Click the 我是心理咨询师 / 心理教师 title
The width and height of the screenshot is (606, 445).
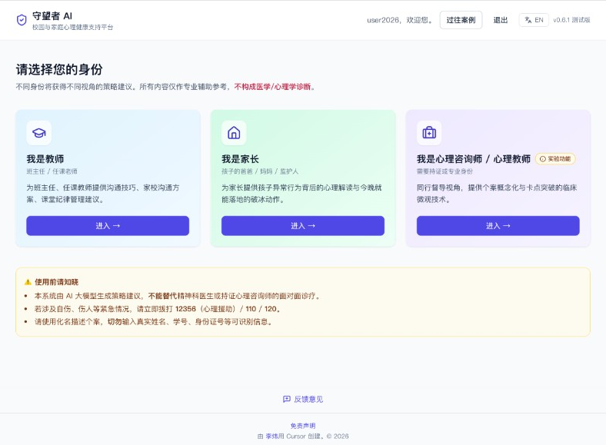474,159
